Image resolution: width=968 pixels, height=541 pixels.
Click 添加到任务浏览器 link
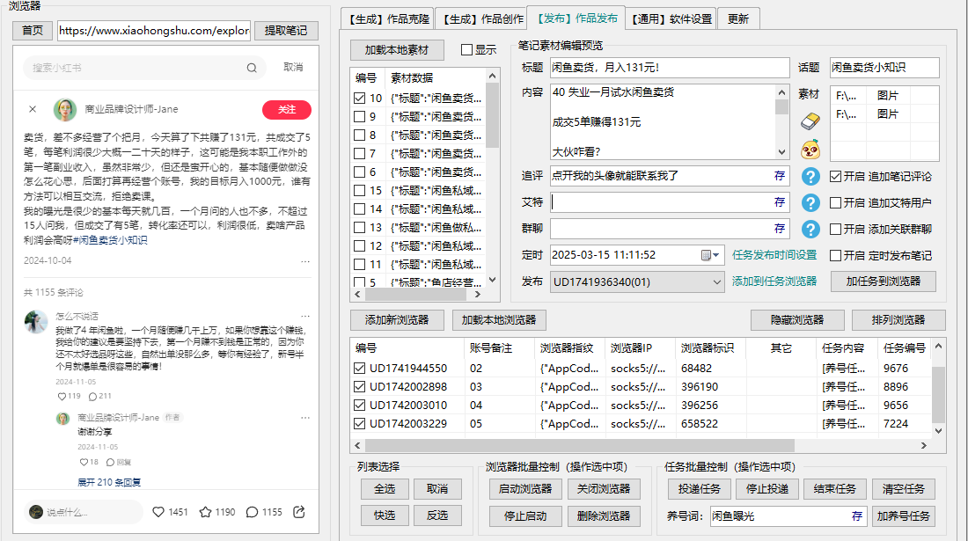click(774, 281)
